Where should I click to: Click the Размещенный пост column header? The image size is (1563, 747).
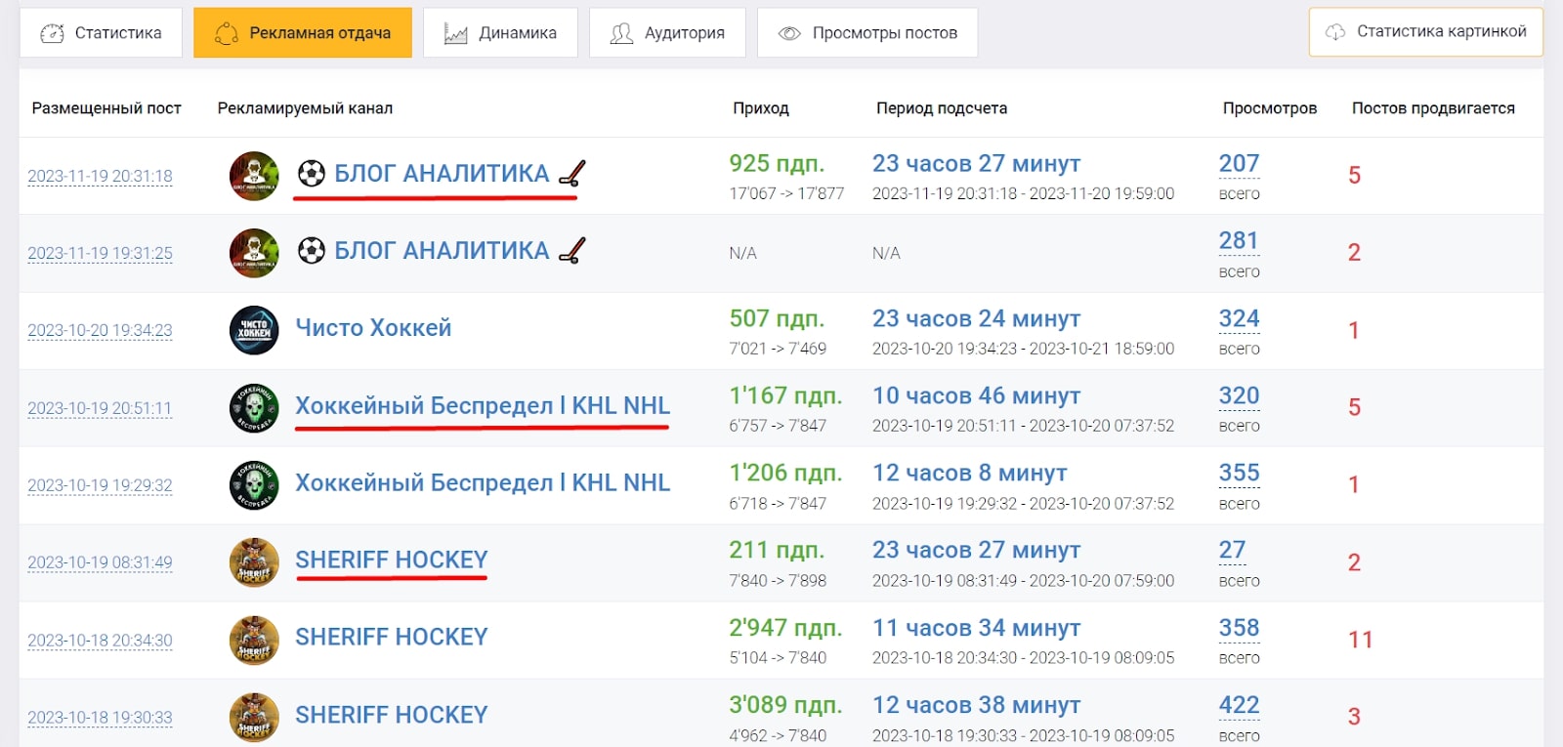pos(106,108)
